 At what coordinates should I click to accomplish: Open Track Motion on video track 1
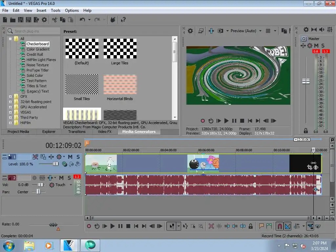[43, 157]
